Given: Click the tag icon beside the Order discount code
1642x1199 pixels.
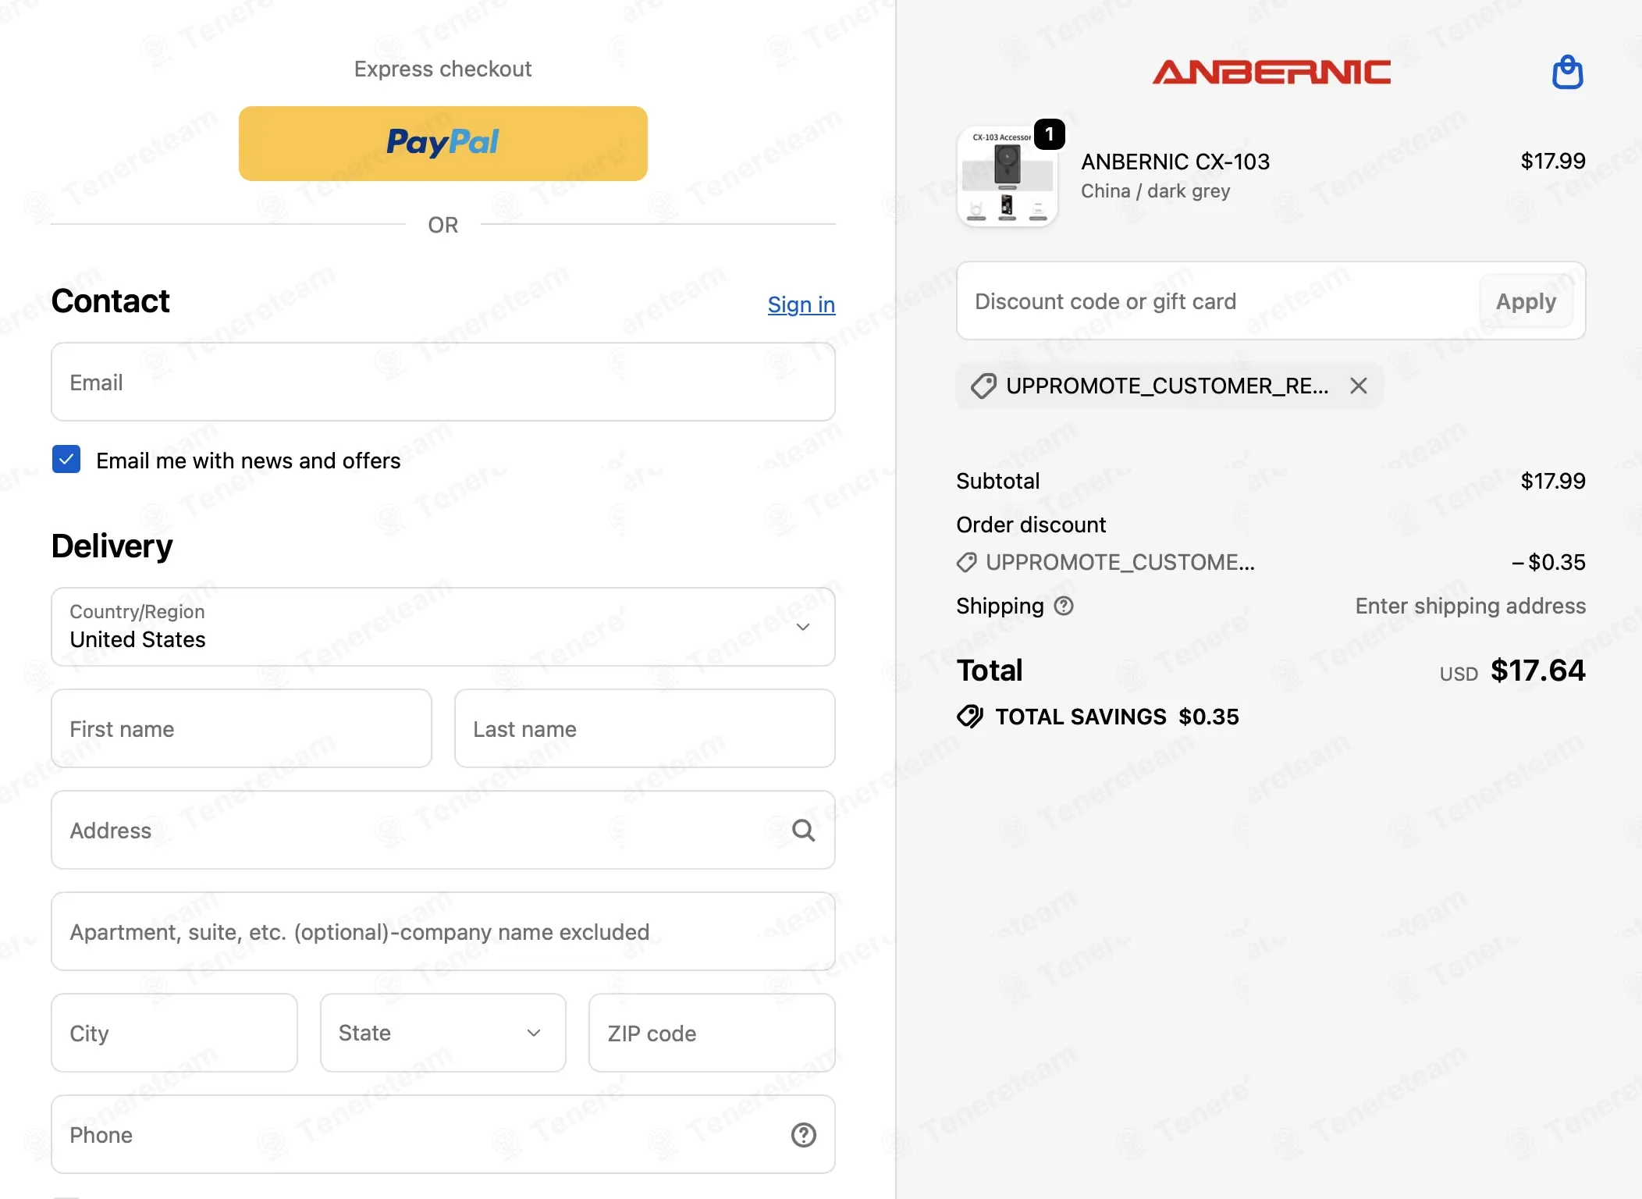Looking at the screenshot, I should pos(967,562).
